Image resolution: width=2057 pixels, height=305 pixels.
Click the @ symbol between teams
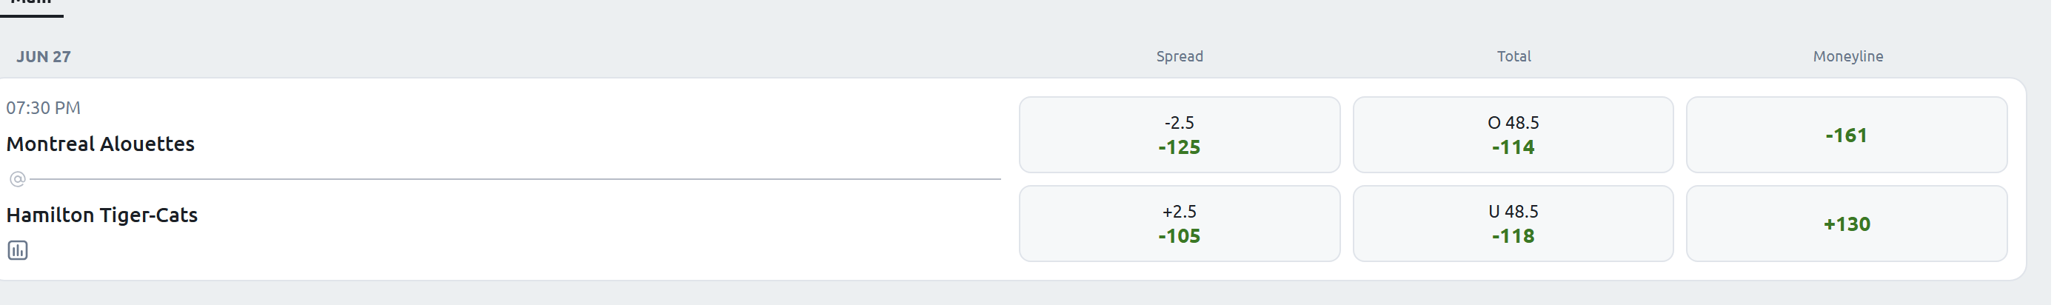tap(18, 179)
